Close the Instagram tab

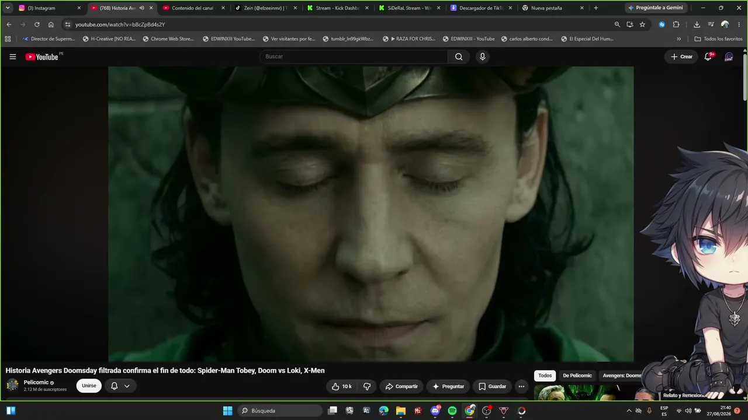click(x=79, y=8)
